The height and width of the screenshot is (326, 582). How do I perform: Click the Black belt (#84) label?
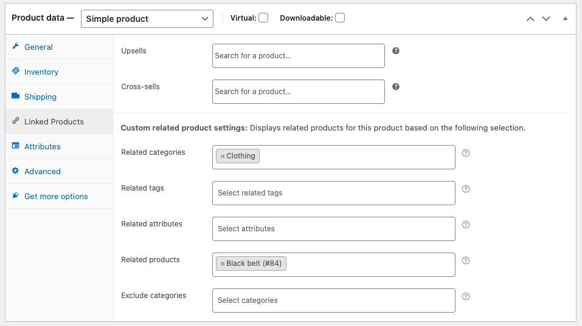coord(254,263)
